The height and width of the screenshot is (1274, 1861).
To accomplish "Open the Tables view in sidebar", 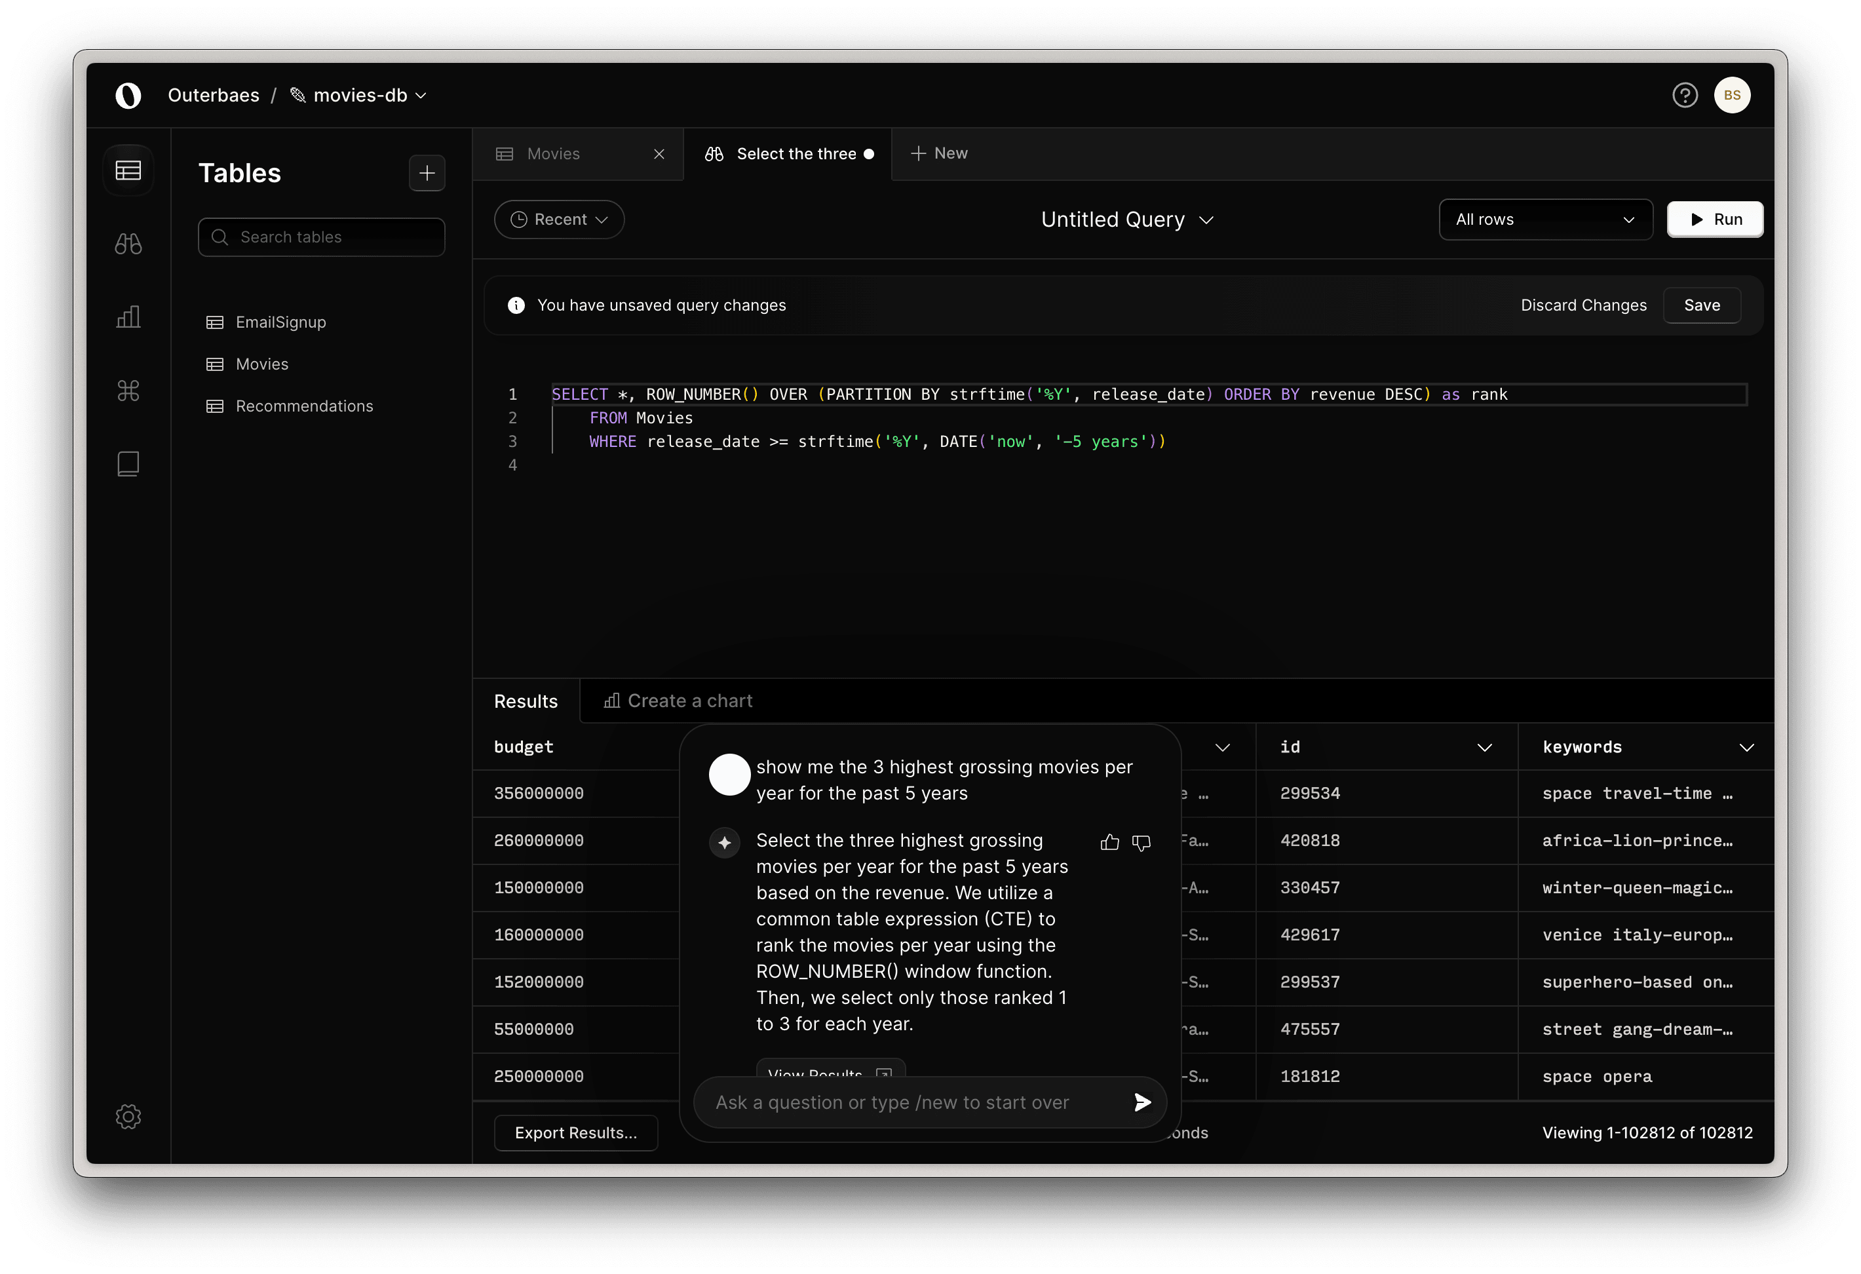I will pyautogui.click(x=128, y=170).
